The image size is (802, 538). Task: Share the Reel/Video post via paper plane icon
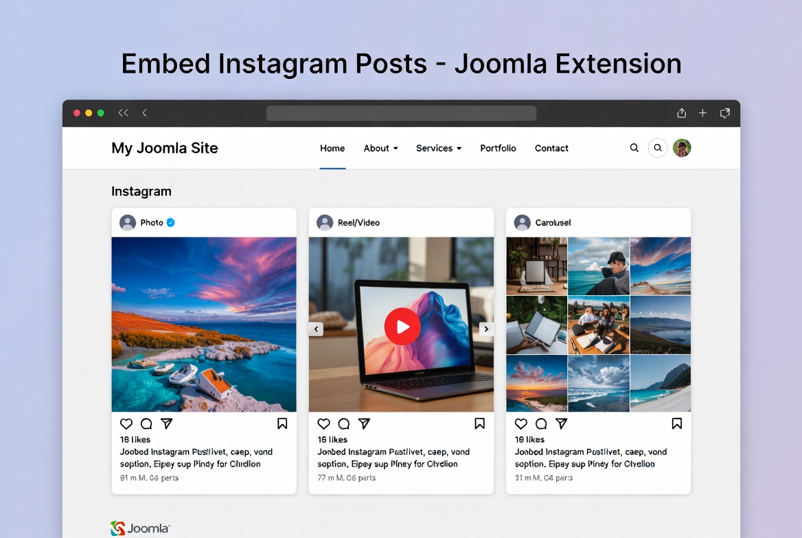364,423
